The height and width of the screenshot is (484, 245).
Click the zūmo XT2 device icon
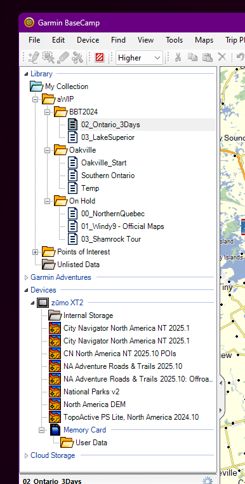[43, 303]
